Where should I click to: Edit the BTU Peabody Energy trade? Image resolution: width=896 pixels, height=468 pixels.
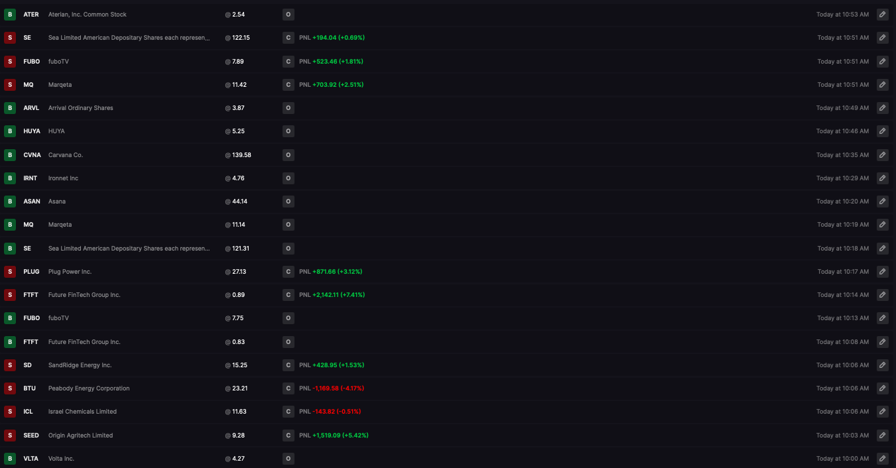click(882, 388)
